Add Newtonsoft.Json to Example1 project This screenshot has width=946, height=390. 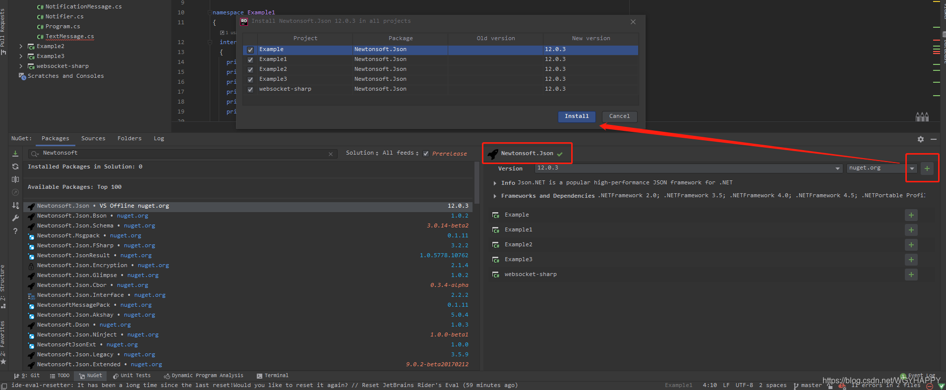pyautogui.click(x=911, y=230)
